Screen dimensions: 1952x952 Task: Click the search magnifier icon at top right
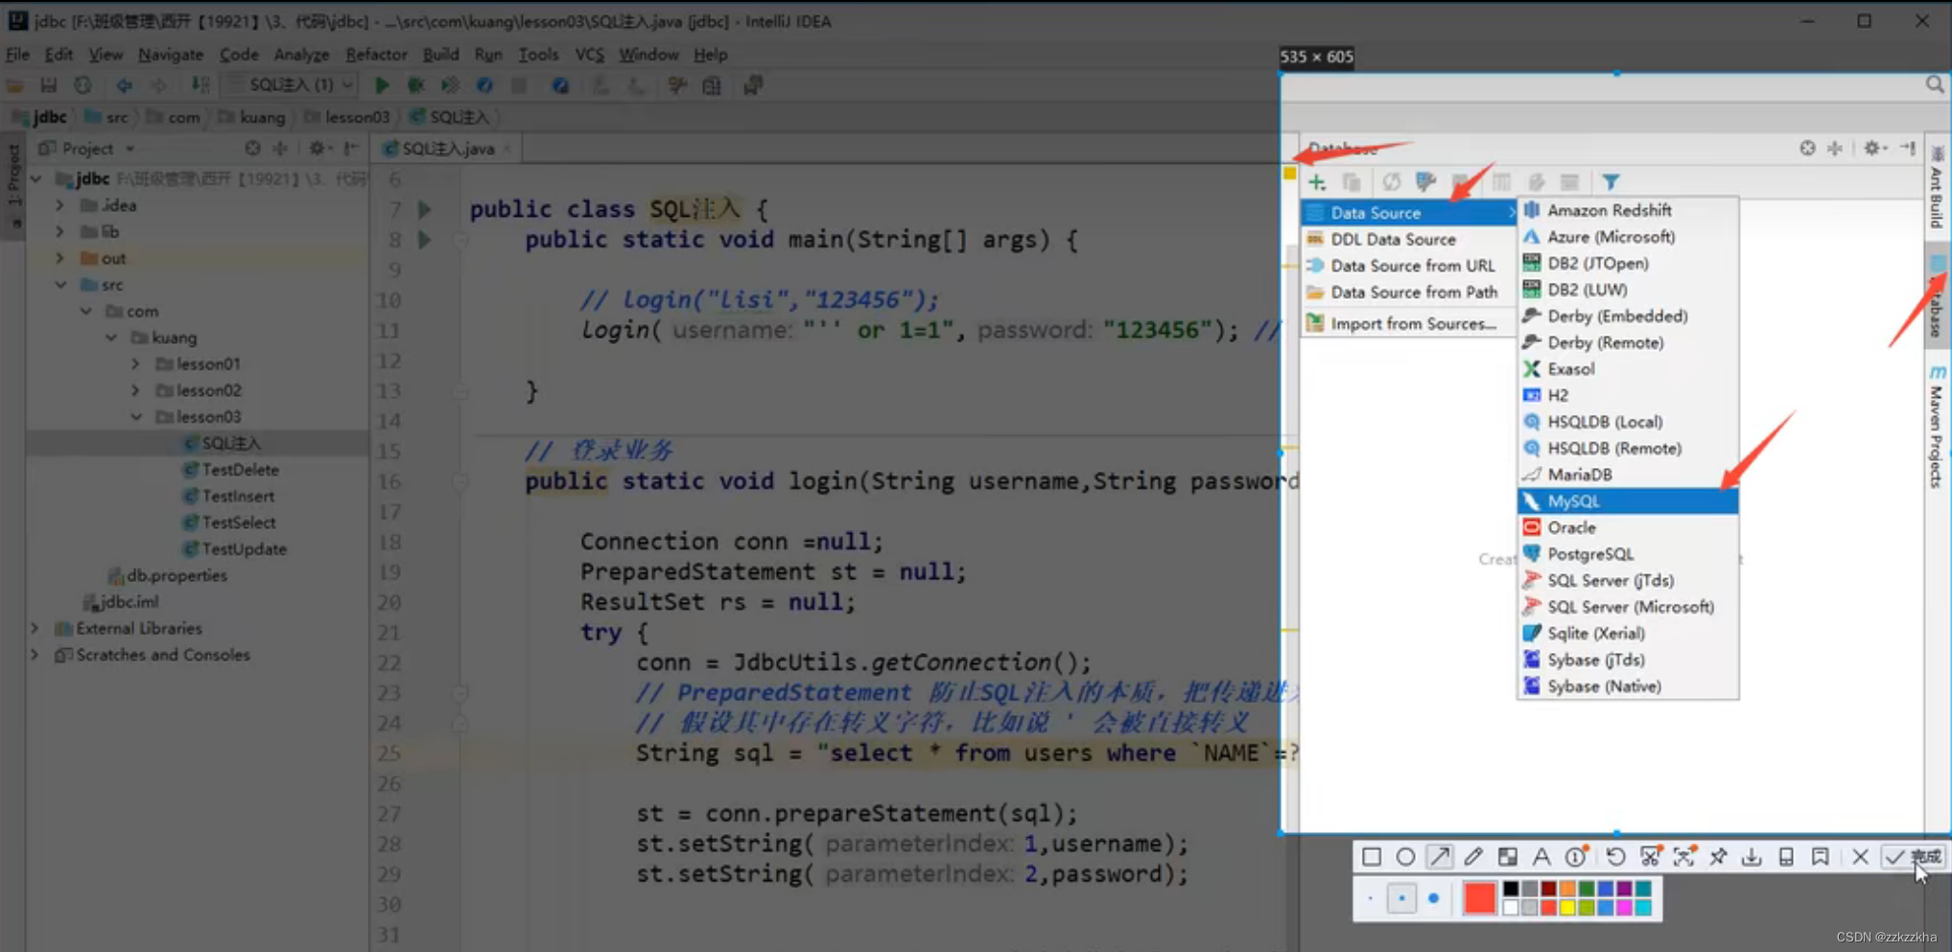[1935, 84]
